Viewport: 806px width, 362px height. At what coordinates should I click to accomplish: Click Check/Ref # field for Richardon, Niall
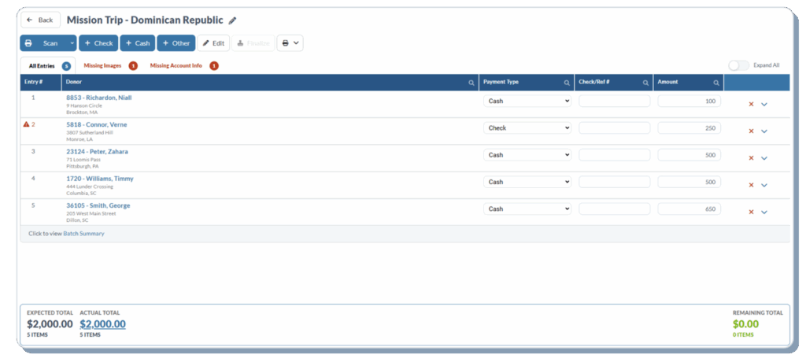click(614, 102)
